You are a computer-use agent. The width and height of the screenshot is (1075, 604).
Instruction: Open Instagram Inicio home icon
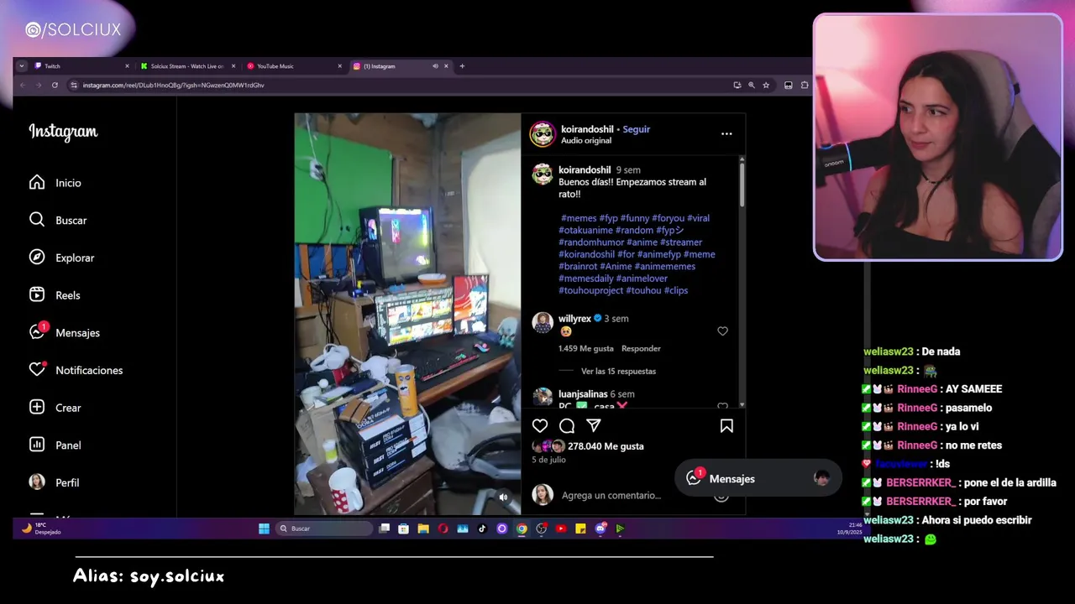point(37,183)
